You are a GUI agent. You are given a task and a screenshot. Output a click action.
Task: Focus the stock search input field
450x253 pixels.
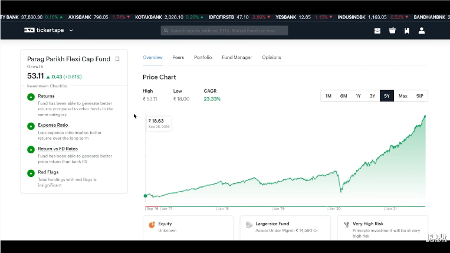(x=224, y=31)
